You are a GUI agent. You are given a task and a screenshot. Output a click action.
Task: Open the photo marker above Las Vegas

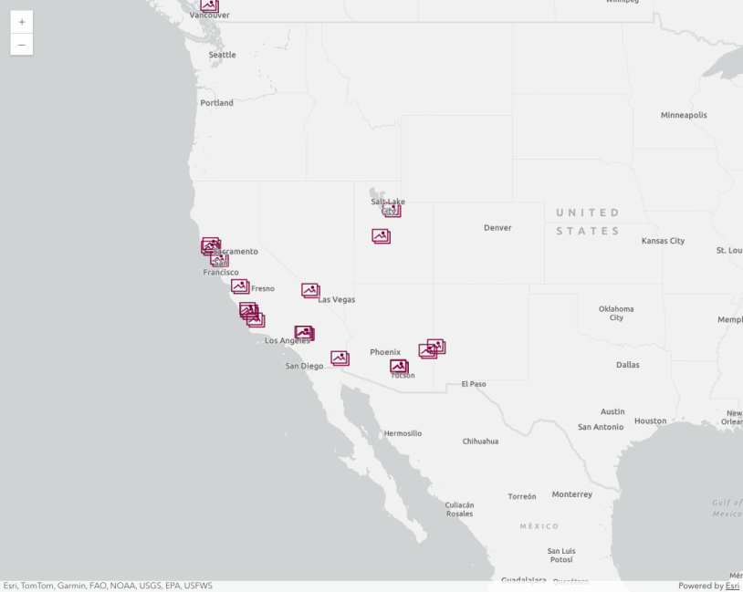pos(311,291)
